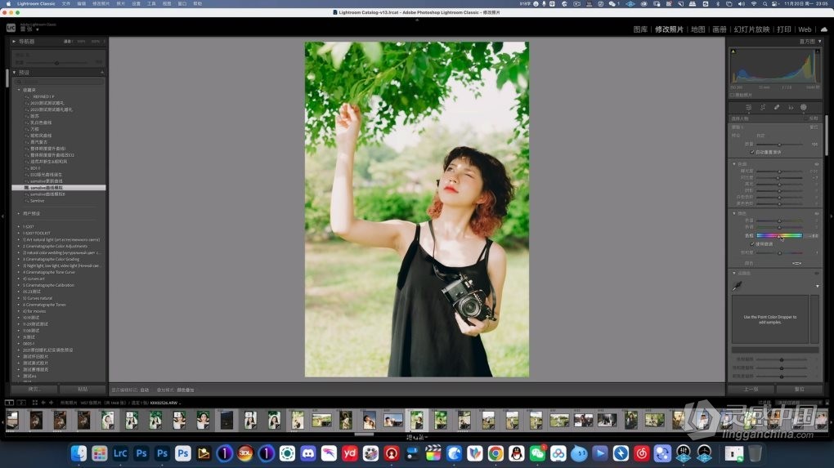
Task: Select the Edit sliders tool icon
Action: (x=748, y=107)
